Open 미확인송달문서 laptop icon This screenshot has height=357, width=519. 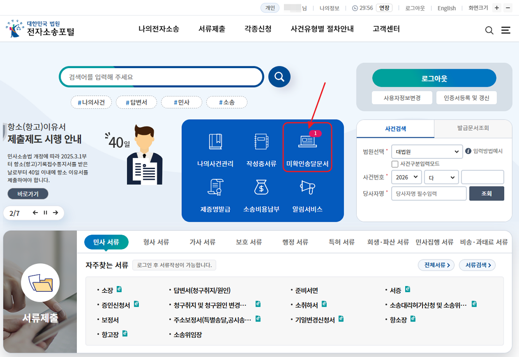(308, 141)
